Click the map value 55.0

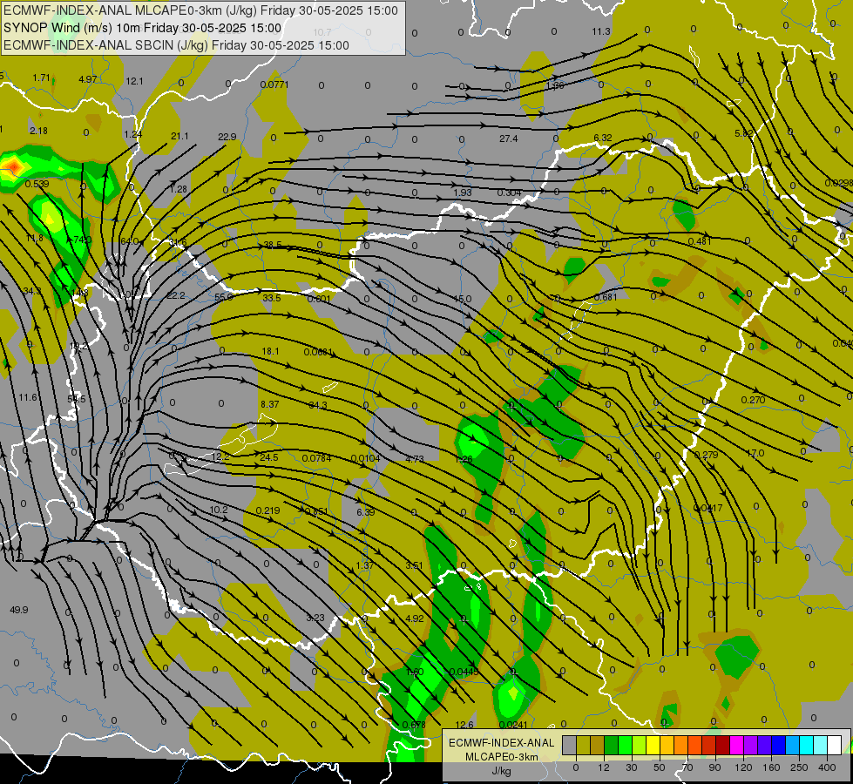pyautogui.click(x=224, y=297)
